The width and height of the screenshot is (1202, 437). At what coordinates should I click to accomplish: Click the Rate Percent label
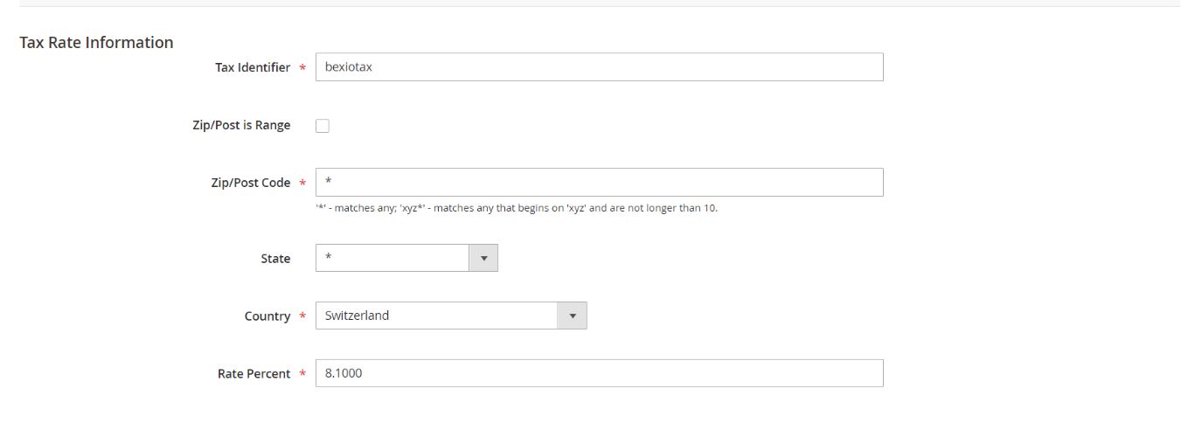point(254,374)
